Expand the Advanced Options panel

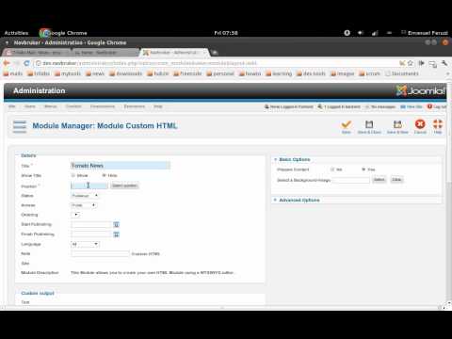point(299,200)
